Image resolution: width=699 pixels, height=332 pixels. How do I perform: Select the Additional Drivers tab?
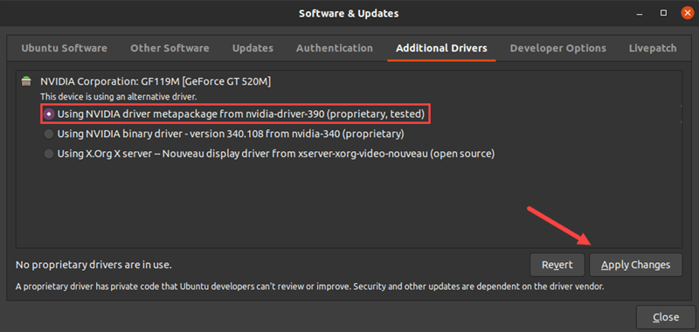point(441,48)
